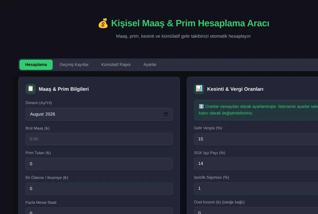Click the info icon in the green notice

pyautogui.click(x=201, y=106)
